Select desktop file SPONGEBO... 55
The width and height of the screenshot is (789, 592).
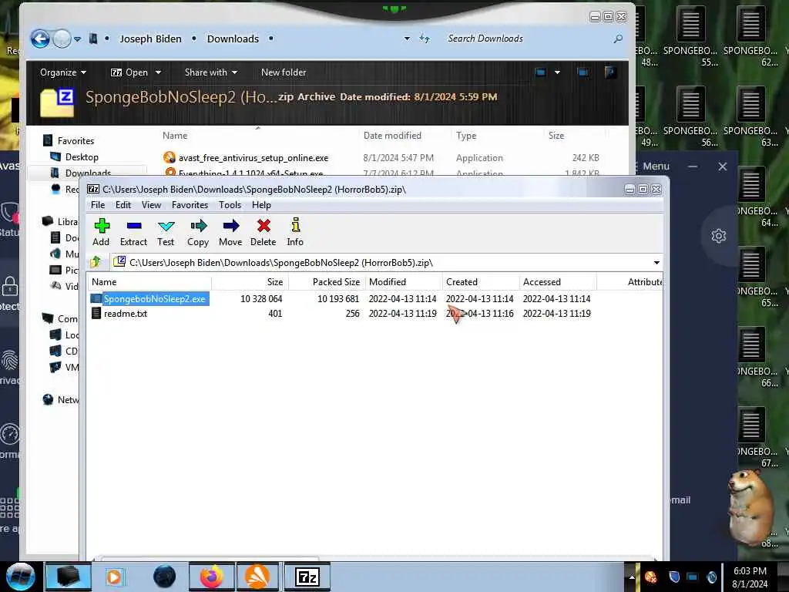691,36
